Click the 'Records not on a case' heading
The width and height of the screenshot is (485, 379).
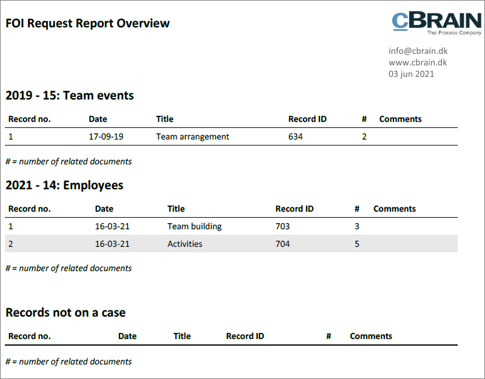click(x=65, y=312)
